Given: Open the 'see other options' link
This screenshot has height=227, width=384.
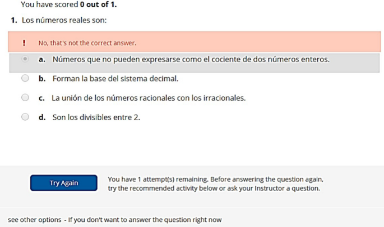Looking at the screenshot, I should click(x=34, y=220).
